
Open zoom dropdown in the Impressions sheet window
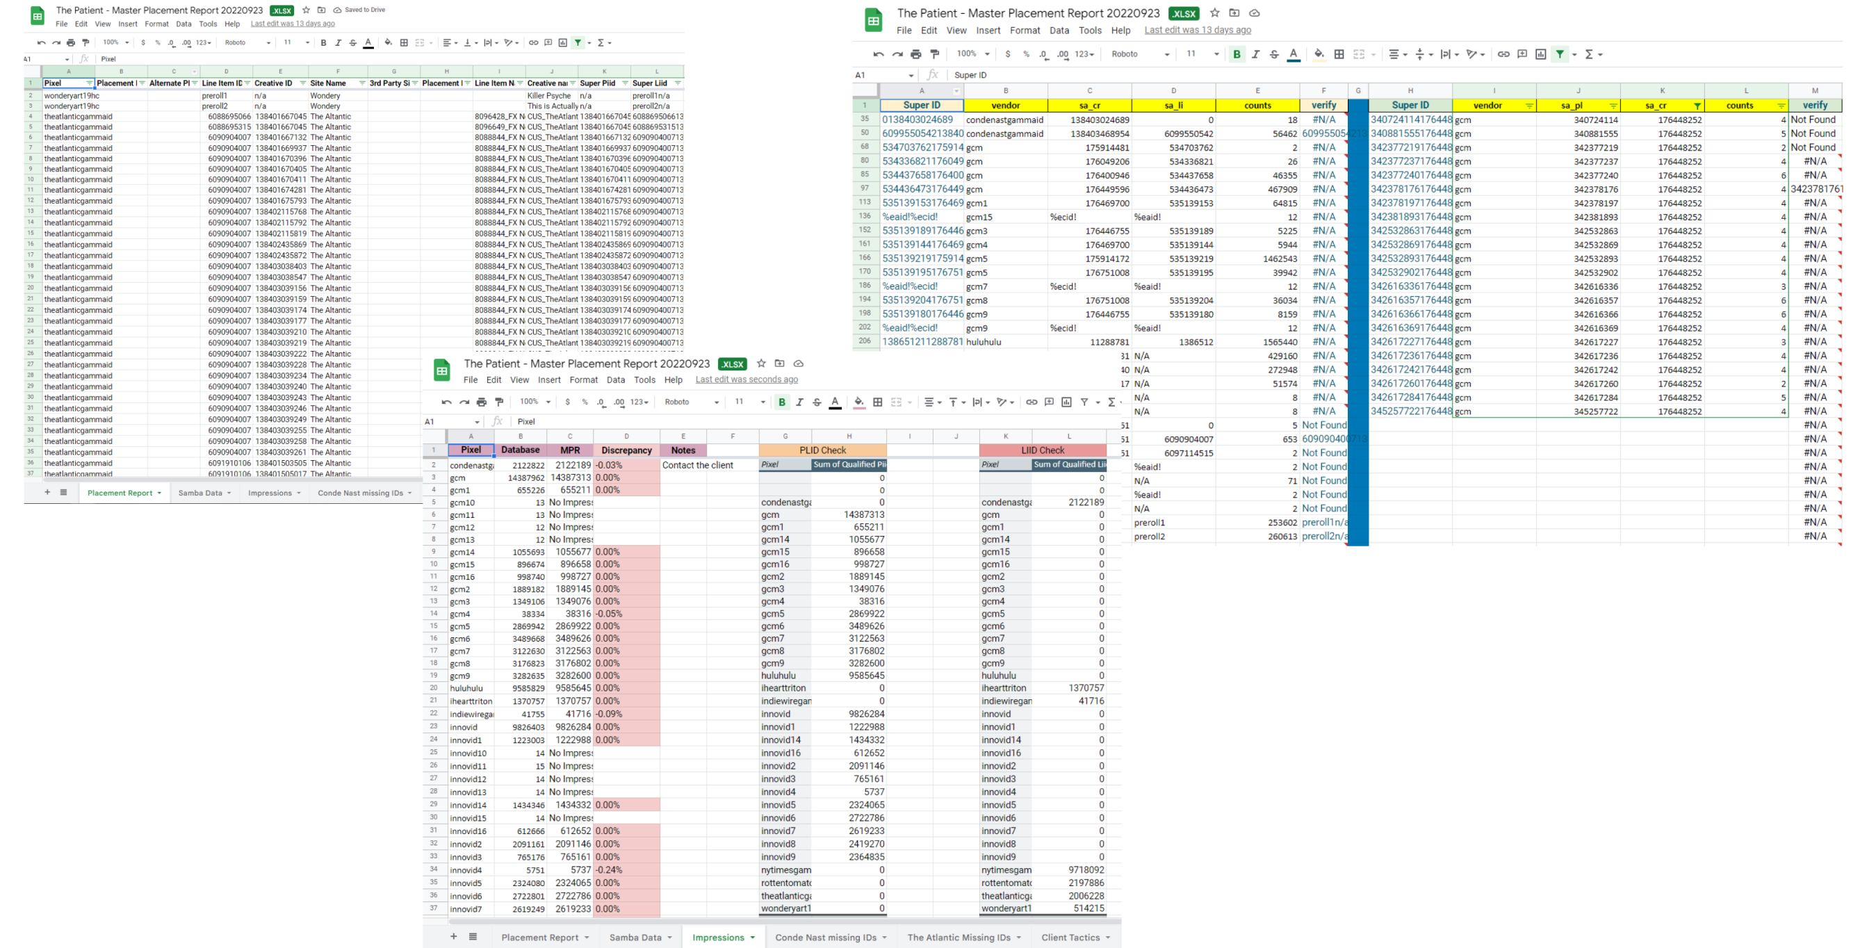click(x=535, y=402)
